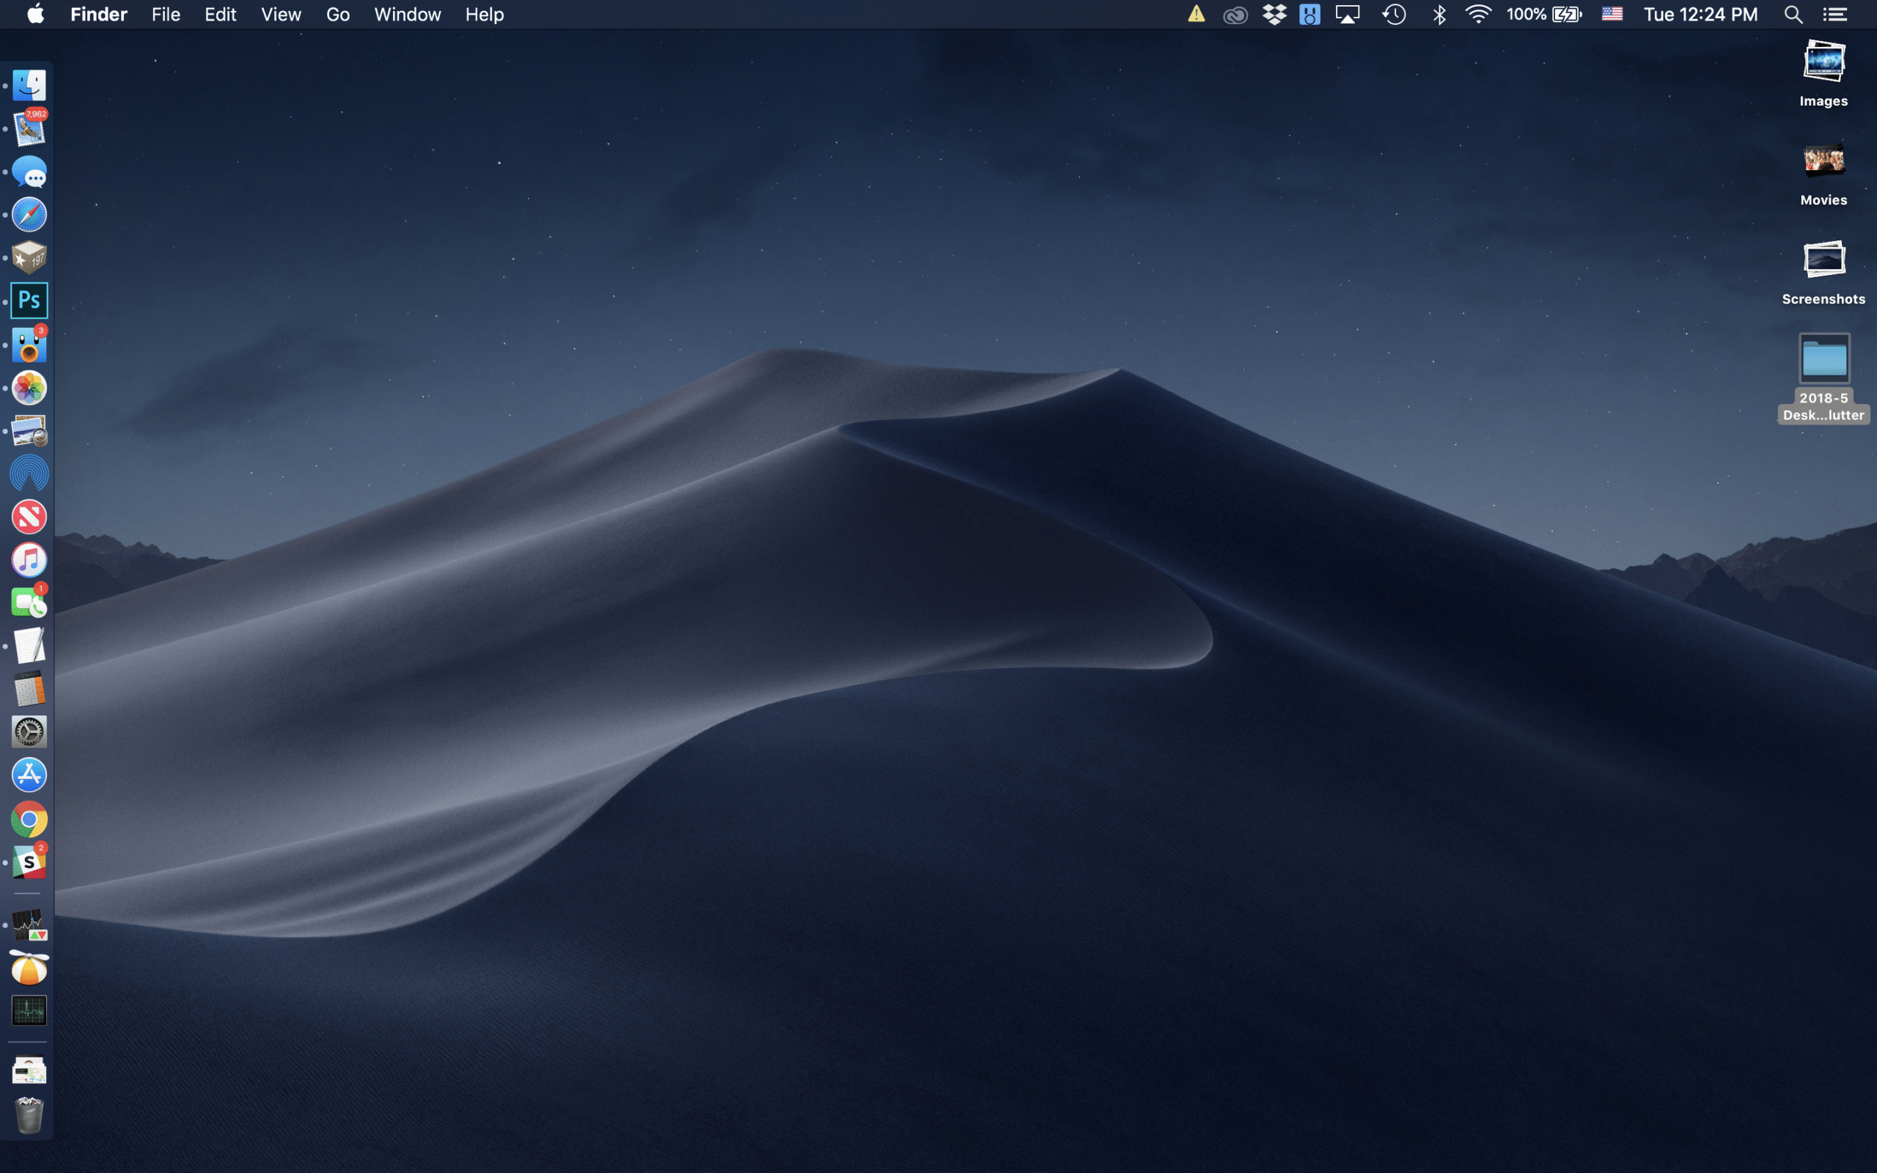Open the Time Machine status menu
This screenshot has height=1173, width=1877.
pos(1394,14)
